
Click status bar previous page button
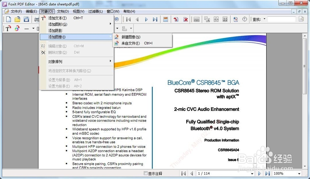(x=191, y=173)
